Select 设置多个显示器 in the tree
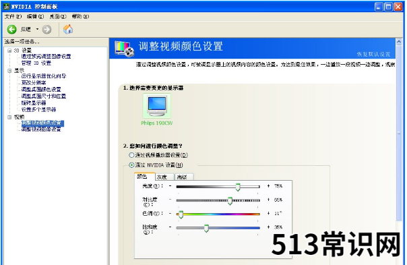This screenshot has width=407, height=265. click(38, 110)
